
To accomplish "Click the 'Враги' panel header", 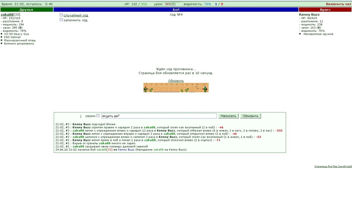I will (325, 9).
